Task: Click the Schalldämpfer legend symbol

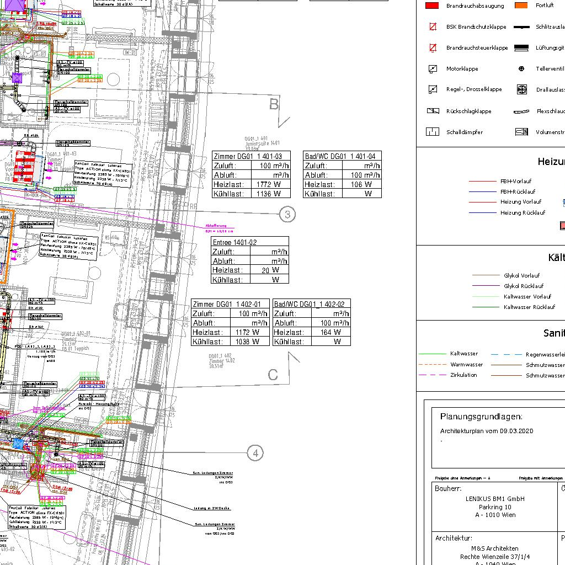Action: (x=433, y=132)
